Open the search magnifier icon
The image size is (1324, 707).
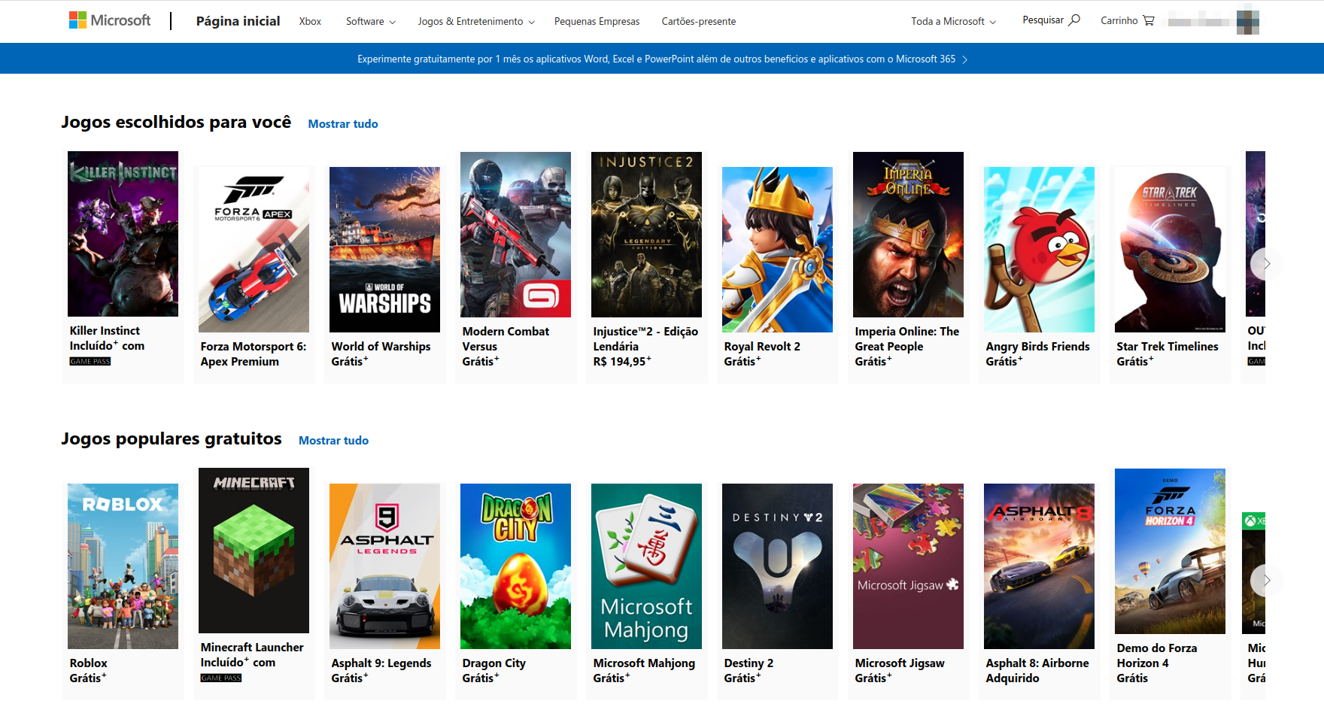coord(1074,20)
